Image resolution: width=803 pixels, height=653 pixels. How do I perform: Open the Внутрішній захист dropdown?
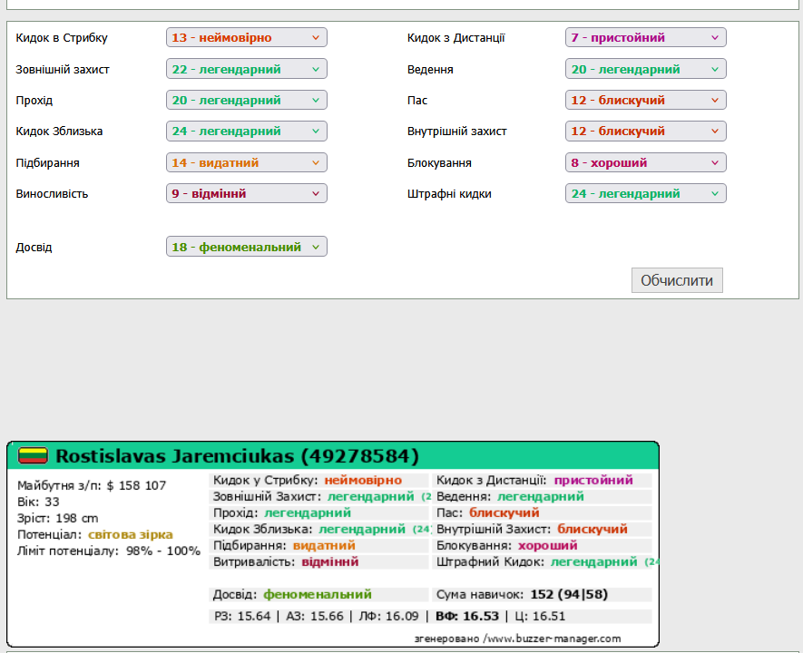pos(646,131)
